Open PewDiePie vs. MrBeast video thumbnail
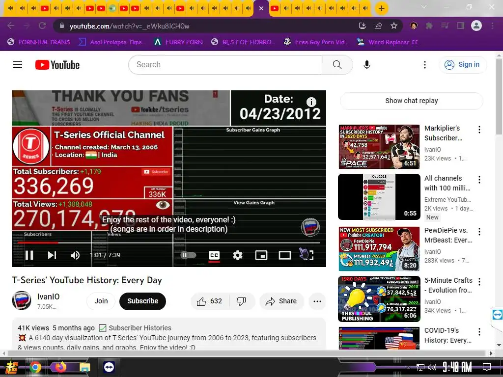The image size is (503, 377). coord(379,249)
